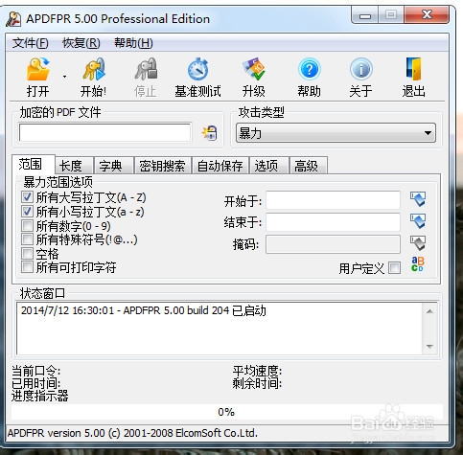The image size is (463, 455).
Task: Click the 结束于 input field
Action: [333, 222]
